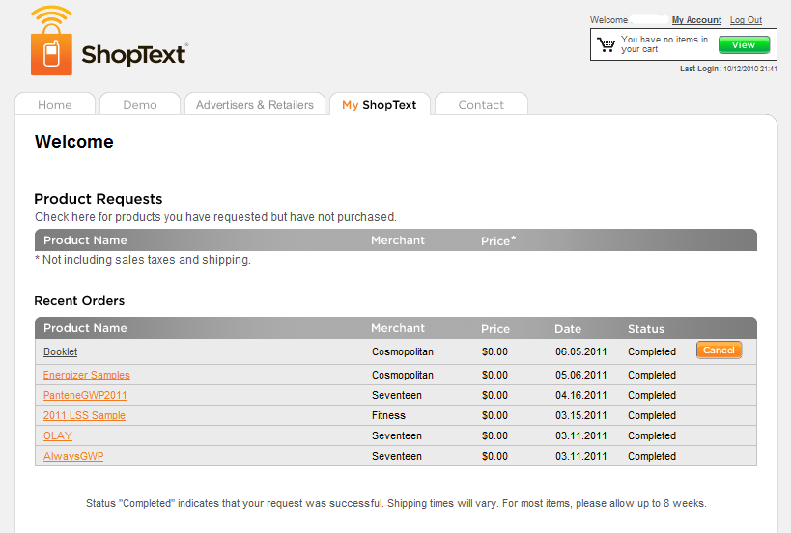Select the My ShopText tab
The image size is (791, 533).
point(380,105)
